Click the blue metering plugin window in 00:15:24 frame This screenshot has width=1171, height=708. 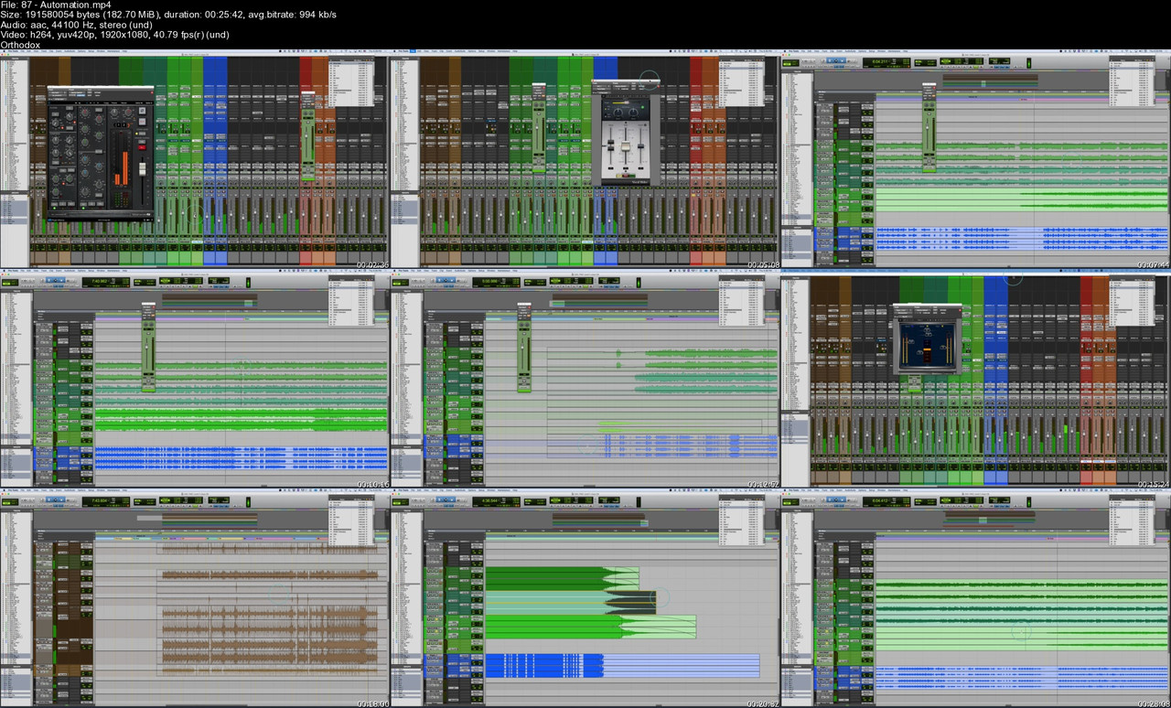tap(926, 338)
